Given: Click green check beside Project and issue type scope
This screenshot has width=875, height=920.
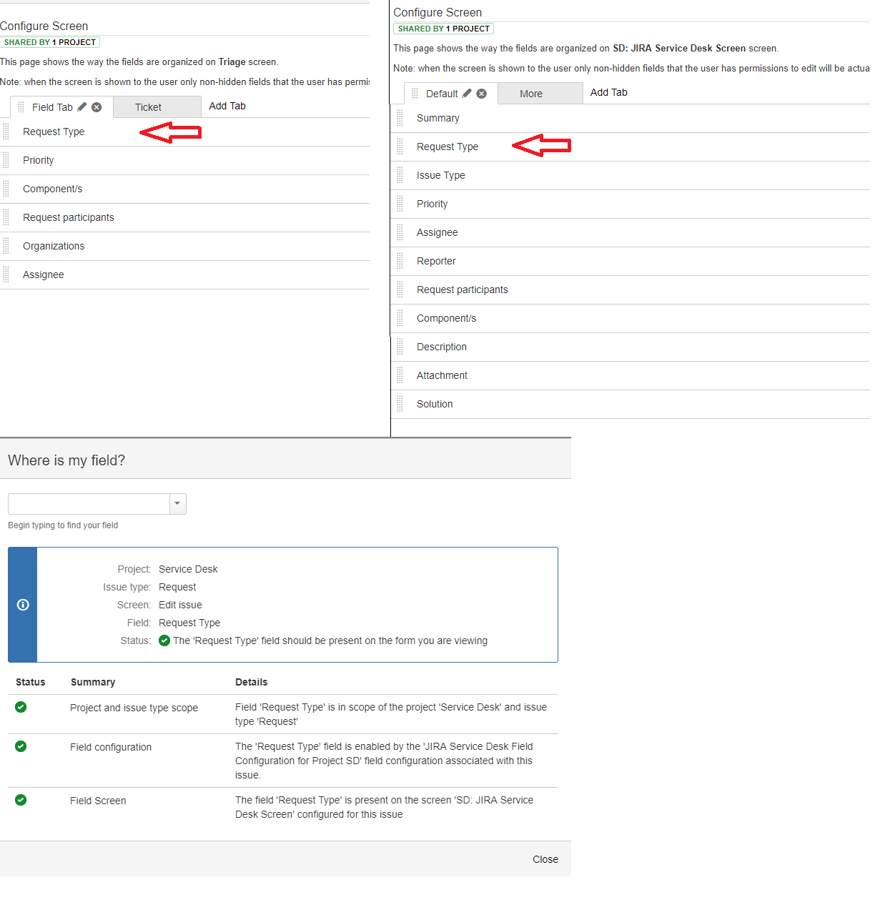Looking at the screenshot, I should point(21,707).
